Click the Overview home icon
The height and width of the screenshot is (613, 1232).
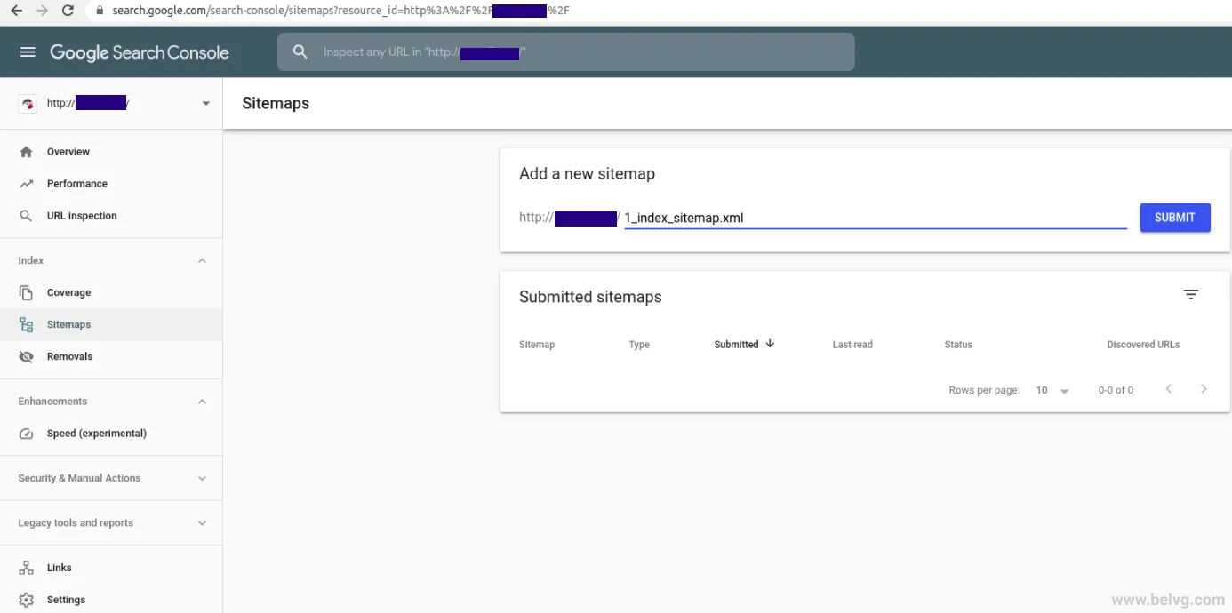coord(27,152)
